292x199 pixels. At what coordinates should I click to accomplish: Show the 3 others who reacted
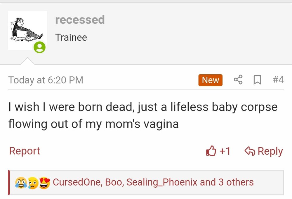236,182
